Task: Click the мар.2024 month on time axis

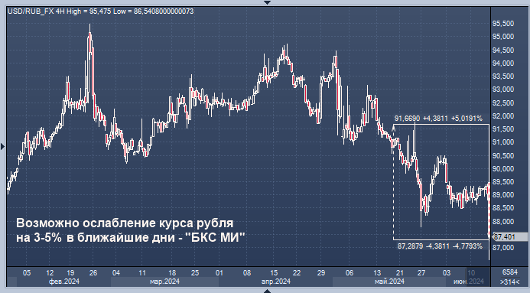Action: 164,282
